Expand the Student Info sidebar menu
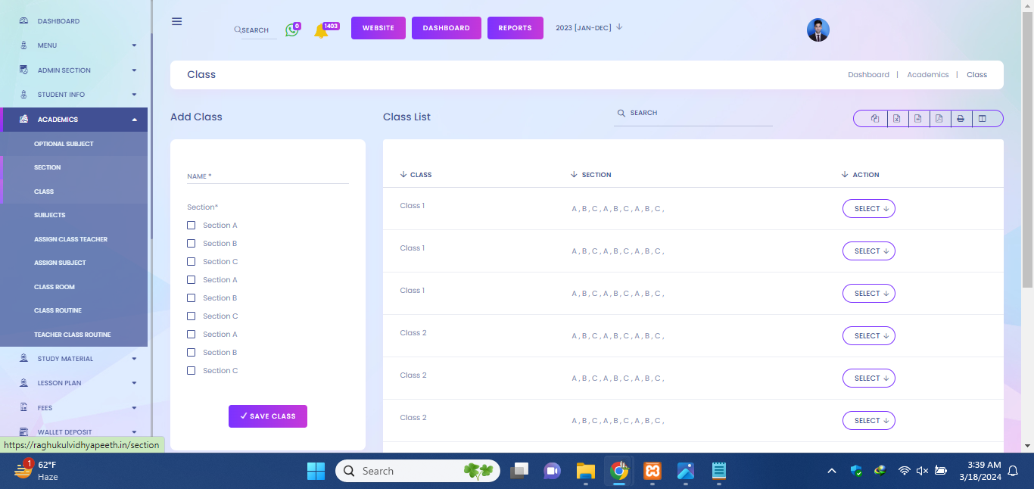Image resolution: width=1034 pixels, height=489 pixels. (x=74, y=95)
